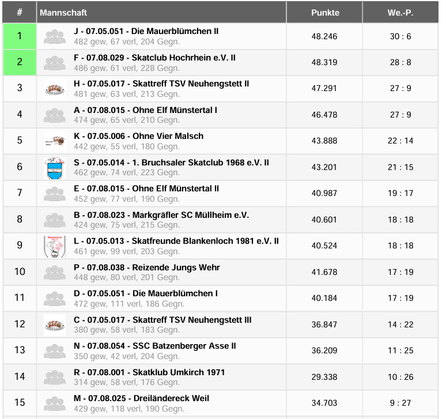The image size is (446, 419).
Task: Click the logo of Skattreff TSV Neuhengstett III
Action: click(55, 324)
